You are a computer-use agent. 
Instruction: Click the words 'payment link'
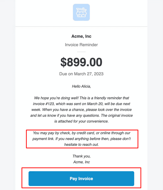(43, 139)
